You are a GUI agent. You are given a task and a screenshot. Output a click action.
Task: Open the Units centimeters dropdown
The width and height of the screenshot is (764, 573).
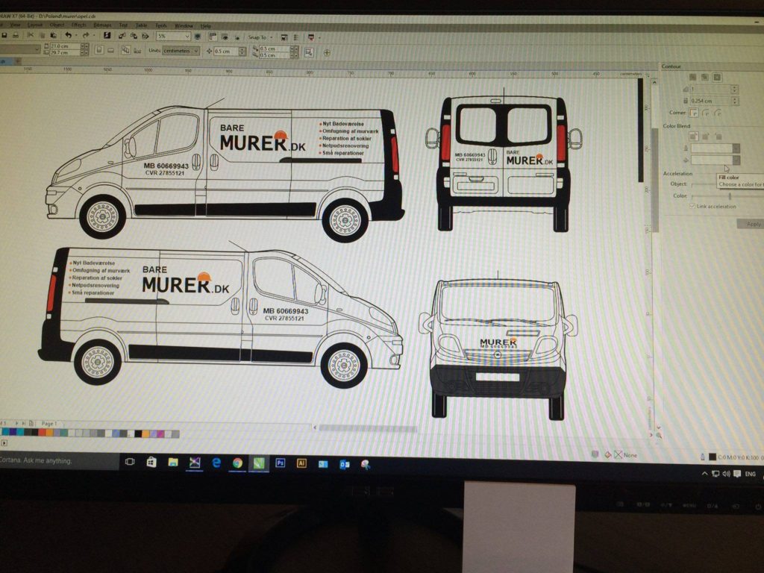pos(196,51)
